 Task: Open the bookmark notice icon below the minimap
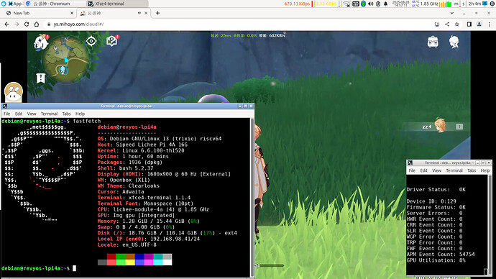41,78
